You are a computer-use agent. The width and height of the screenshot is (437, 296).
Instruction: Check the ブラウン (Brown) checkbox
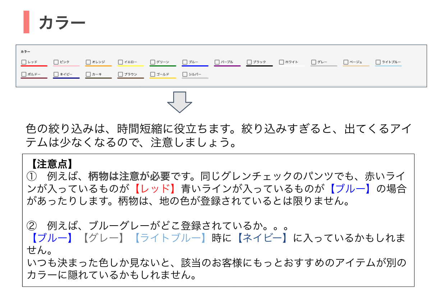(x=120, y=74)
